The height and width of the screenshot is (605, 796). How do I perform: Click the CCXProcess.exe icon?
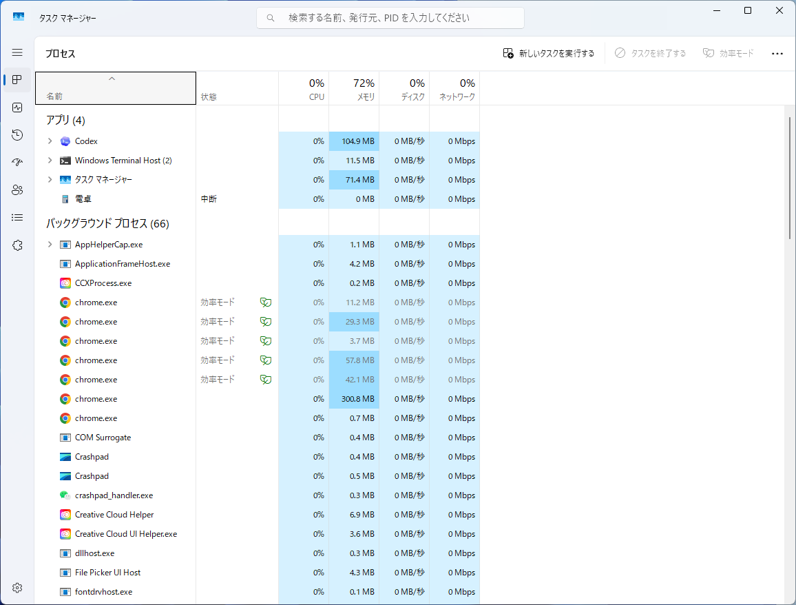click(65, 283)
